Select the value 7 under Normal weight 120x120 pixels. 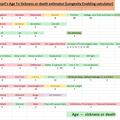coord(74,89)
